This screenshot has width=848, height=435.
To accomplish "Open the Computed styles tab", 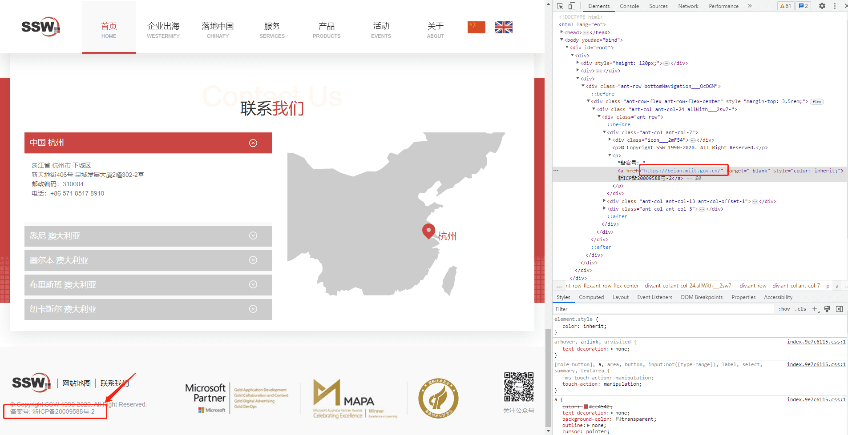I will pyautogui.click(x=591, y=297).
